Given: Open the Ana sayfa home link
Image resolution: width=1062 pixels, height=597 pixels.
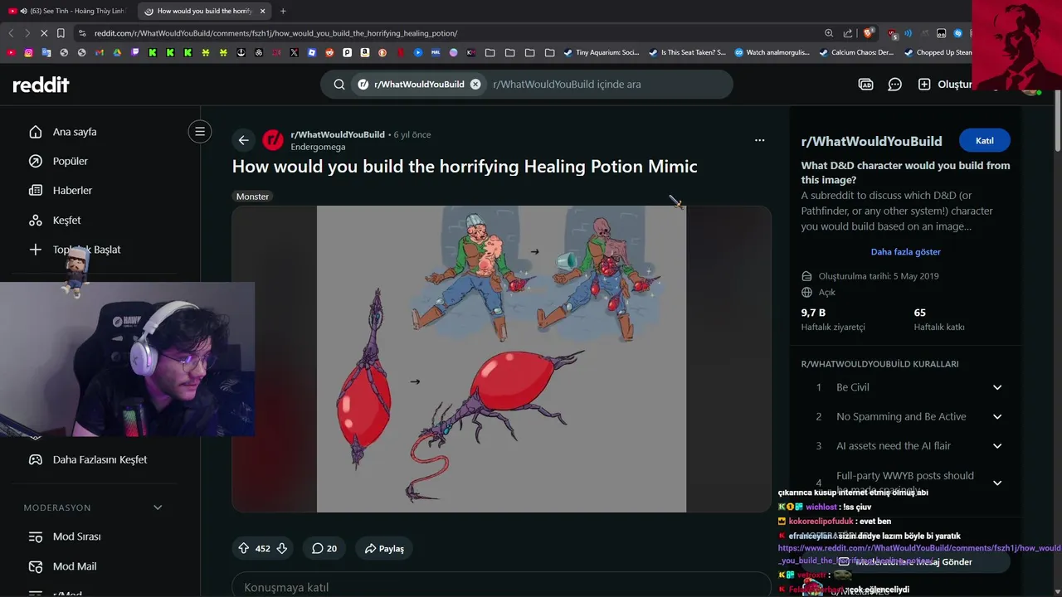Looking at the screenshot, I should [x=75, y=132].
